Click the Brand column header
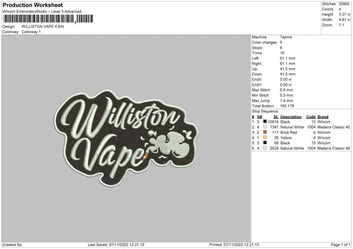353x249 pixels. [x=323, y=117]
